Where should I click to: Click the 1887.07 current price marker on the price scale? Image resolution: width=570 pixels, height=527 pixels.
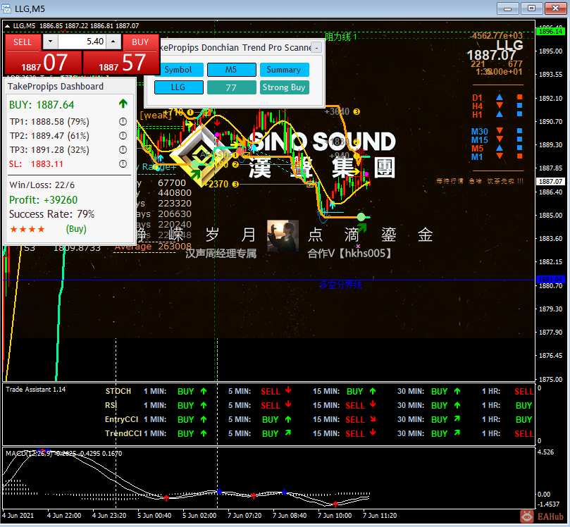(550, 181)
